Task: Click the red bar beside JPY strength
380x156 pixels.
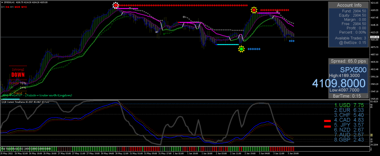Action: coord(327,127)
